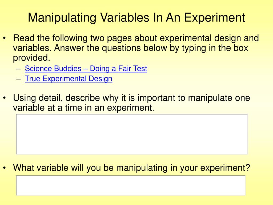273x205 pixels.
Task: Open the Science Buddies Doing a Fair Test link
Action: point(86,69)
